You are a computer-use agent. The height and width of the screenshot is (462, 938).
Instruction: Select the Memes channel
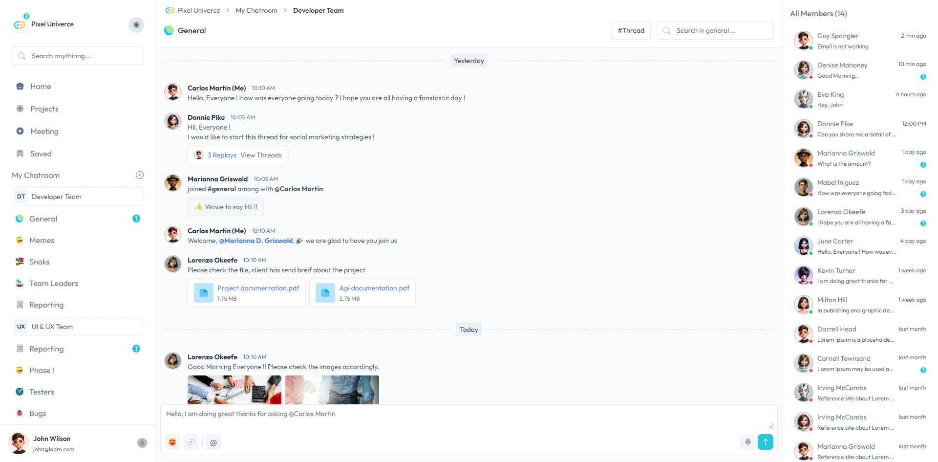pos(42,241)
